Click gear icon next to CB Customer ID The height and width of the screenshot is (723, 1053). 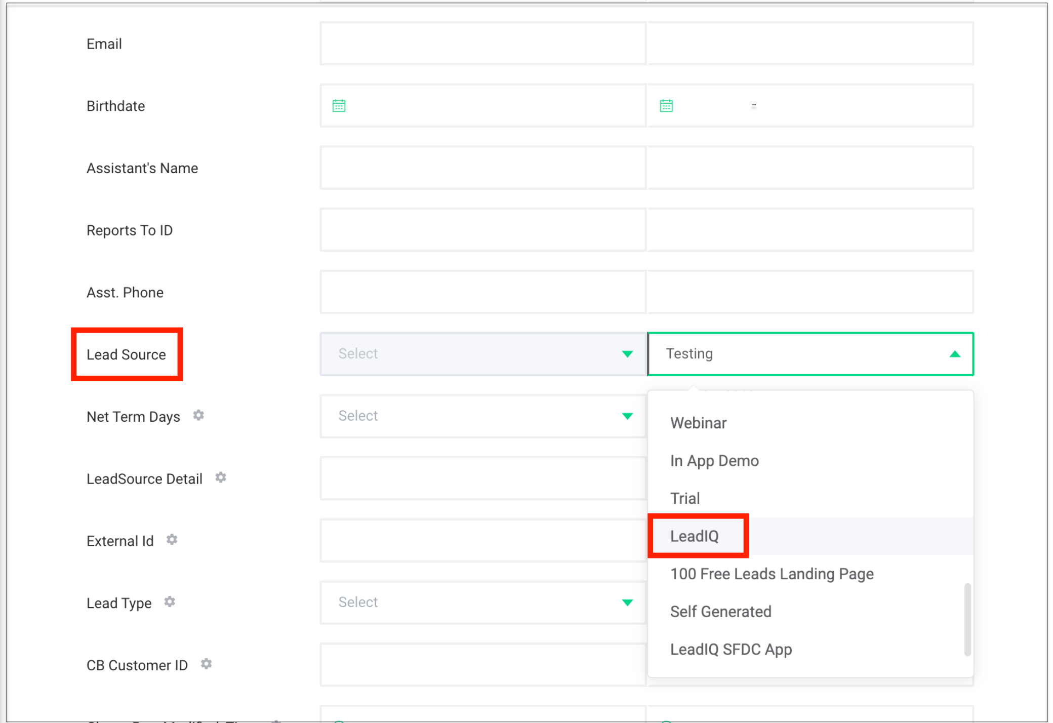pyautogui.click(x=206, y=664)
